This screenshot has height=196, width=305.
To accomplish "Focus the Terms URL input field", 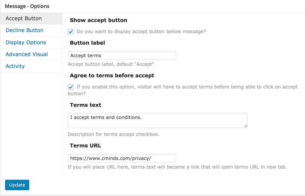I will (122, 158).
